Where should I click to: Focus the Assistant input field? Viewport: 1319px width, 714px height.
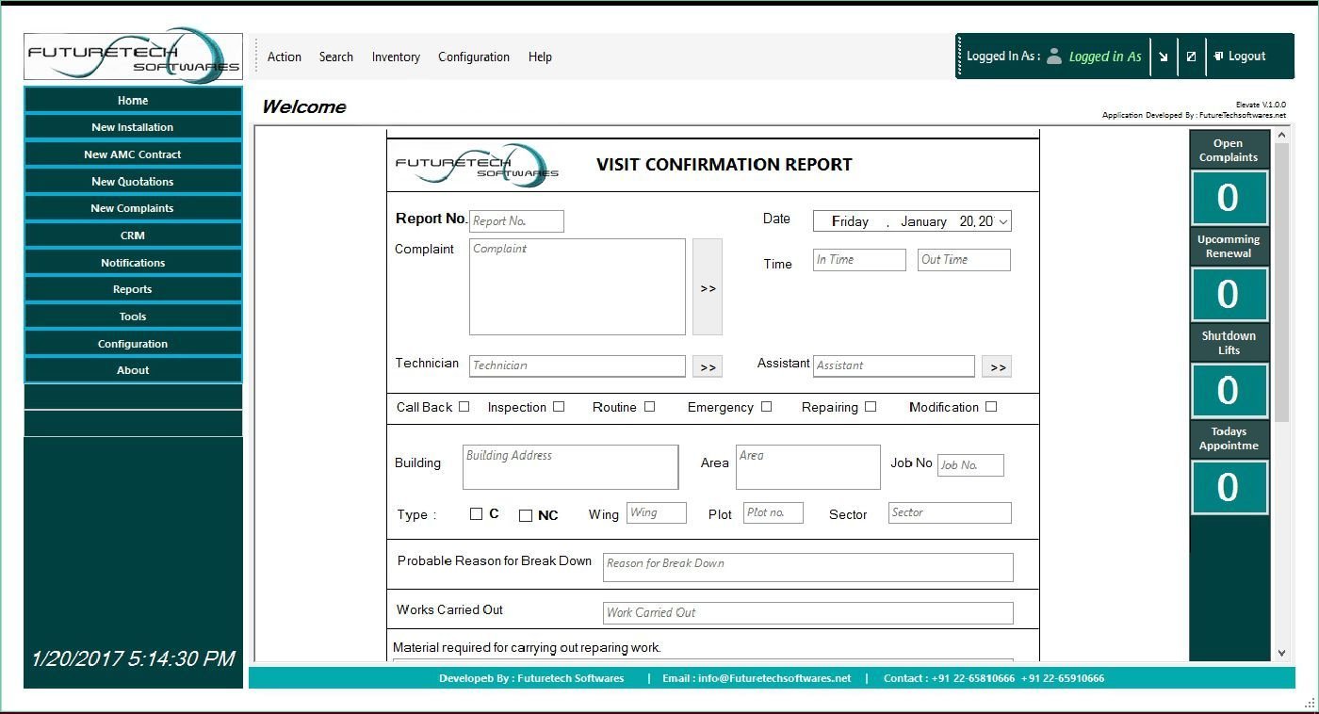pyautogui.click(x=894, y=366)
